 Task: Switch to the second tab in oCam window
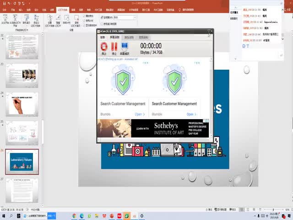click(114, 37)
